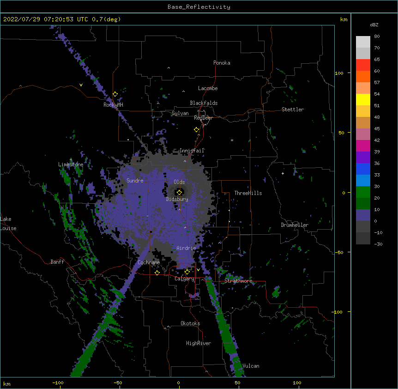The height and width of the screenshot is (389, 398).
Task: Click the Olds label
Action: click(179, 182)
